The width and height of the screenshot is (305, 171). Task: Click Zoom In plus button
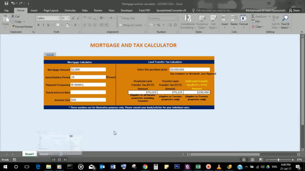(292, 160)
